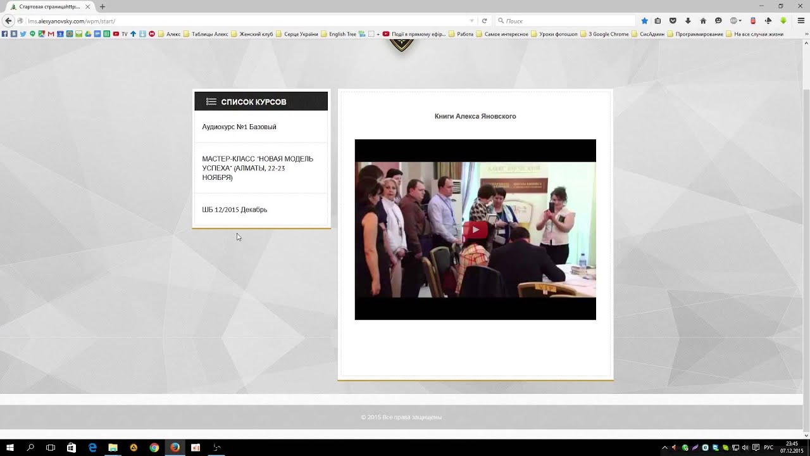810x456 pixels.
Task: Open the Программирование bookmarks folder
Action: tap(695, 34)
